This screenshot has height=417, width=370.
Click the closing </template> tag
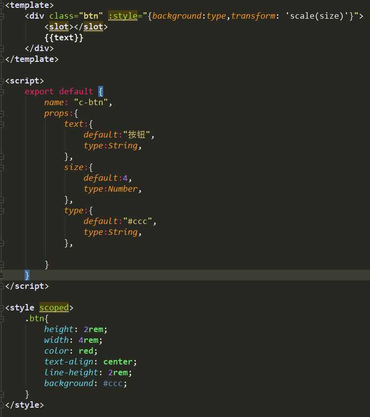[31, 59]
